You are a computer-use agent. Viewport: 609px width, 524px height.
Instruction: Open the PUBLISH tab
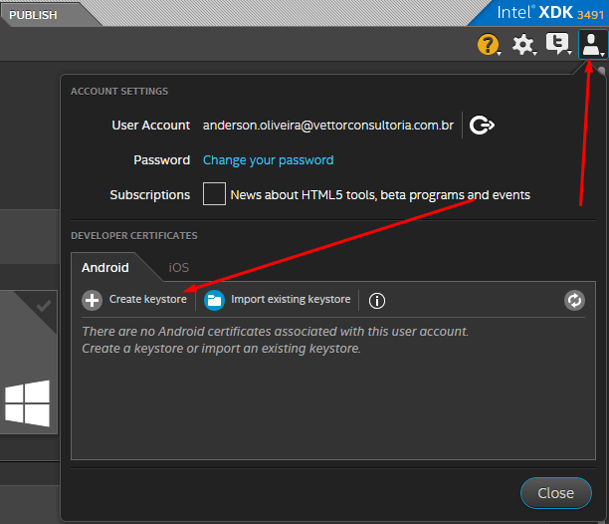pos(34,15)
